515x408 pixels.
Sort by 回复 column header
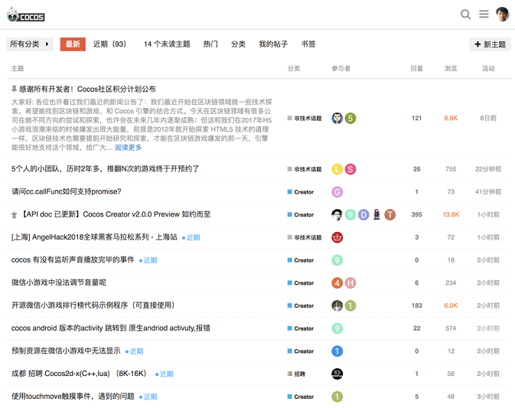[x=416, y=68]
